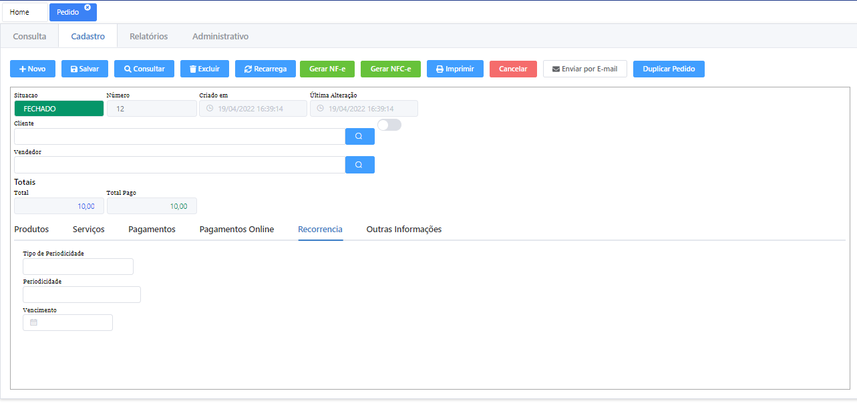Click into the Cliente text field
This screenshot has width=857, height=405.
[179, 136]
